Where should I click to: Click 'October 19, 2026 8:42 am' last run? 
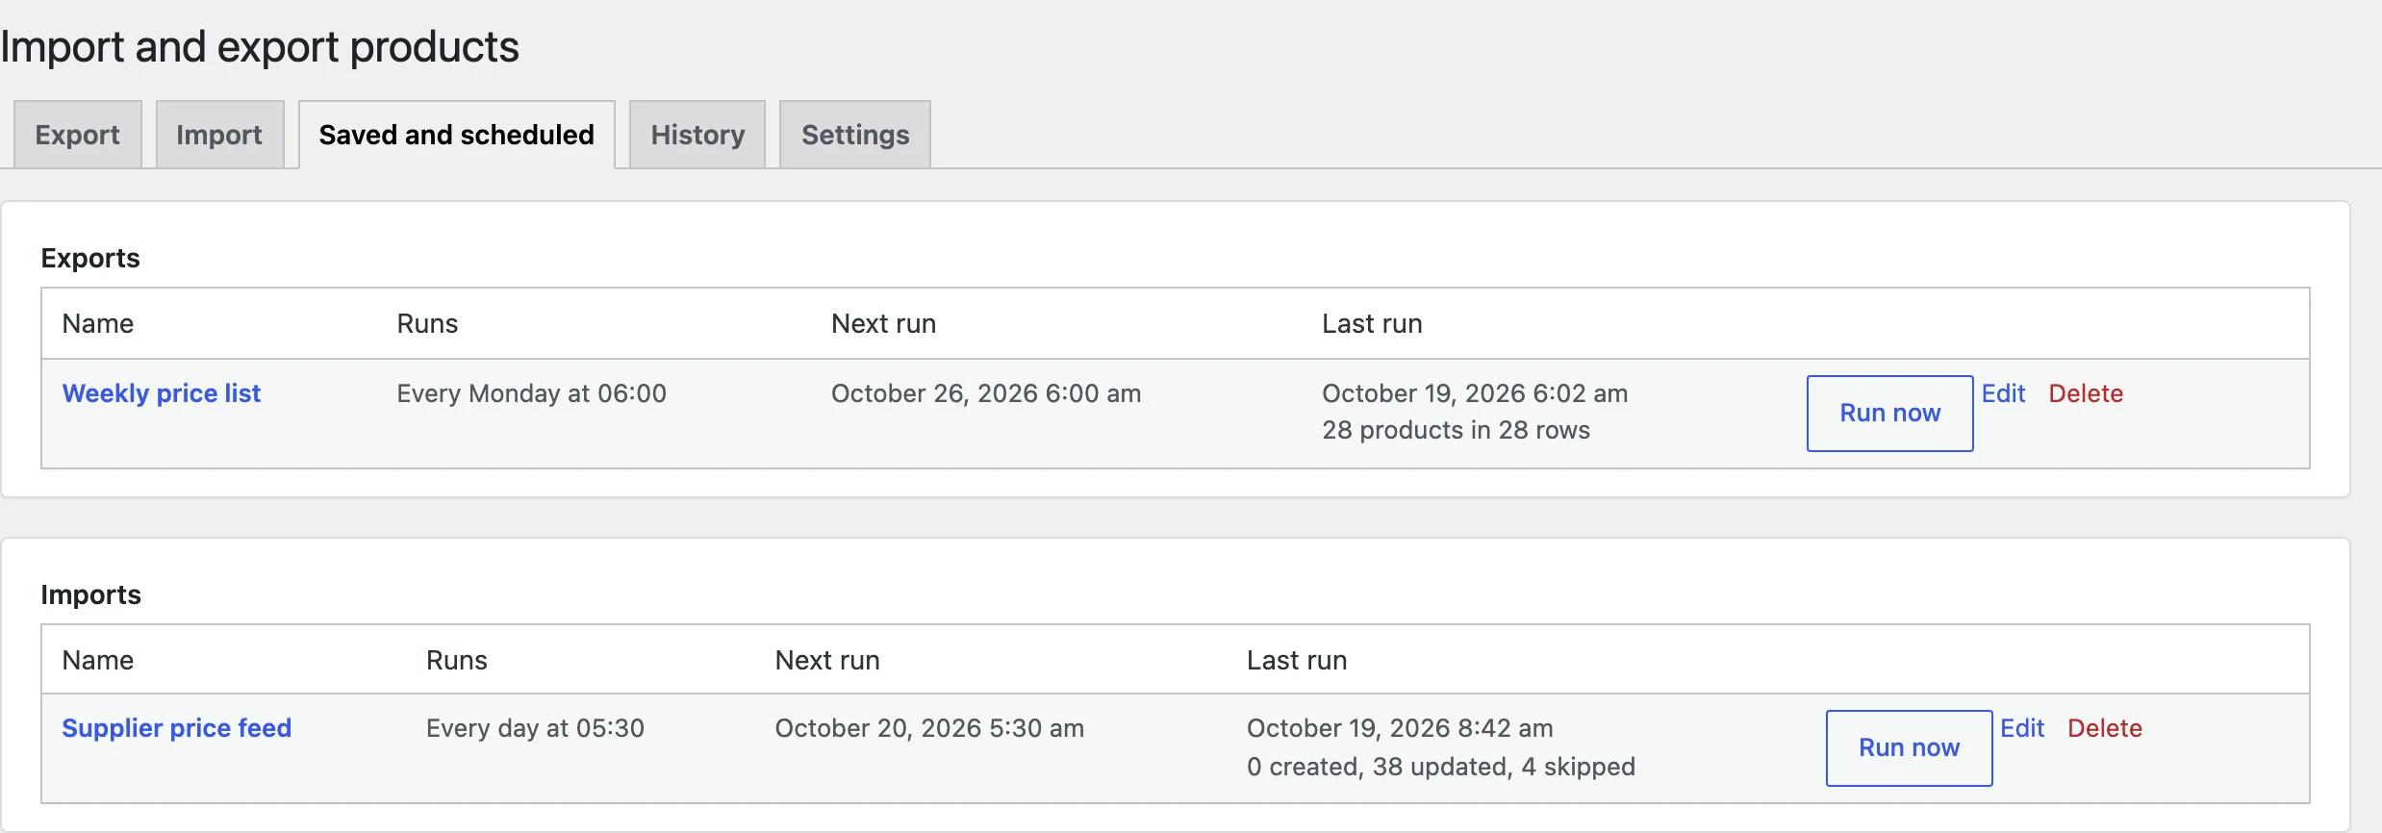coord(1400,728)
